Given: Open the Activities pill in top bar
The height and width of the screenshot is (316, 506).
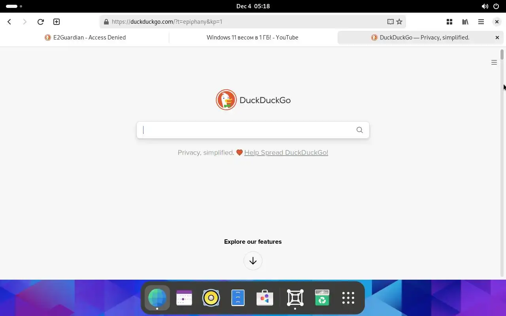Looking at the screenshot, I should click(x=14, y=6).
